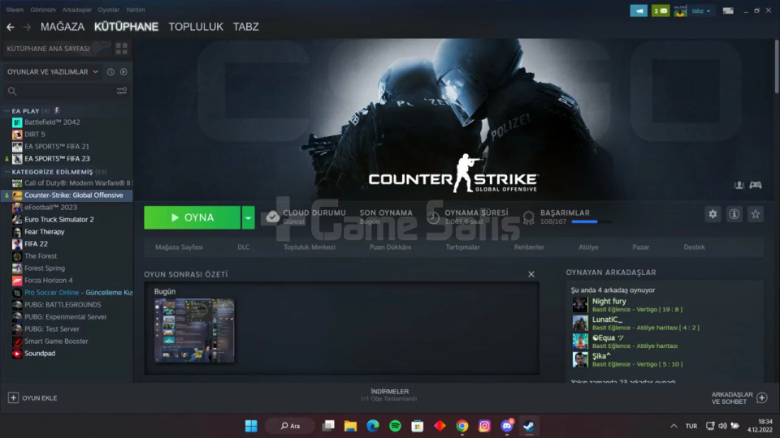
Task: Open File Explorer from the taskbar
Action: tap(350, 426)
